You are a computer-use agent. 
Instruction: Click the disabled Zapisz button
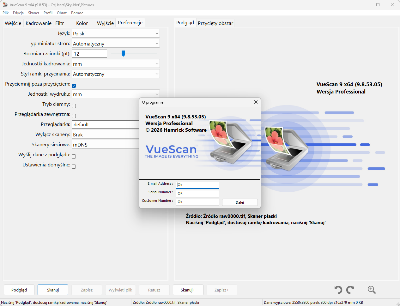(x=87, y=290)
